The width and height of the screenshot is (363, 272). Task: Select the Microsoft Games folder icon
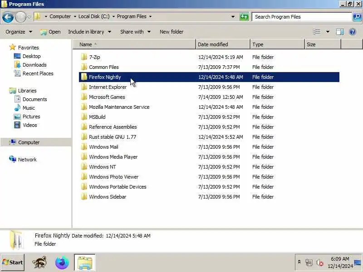pos(84,97)
